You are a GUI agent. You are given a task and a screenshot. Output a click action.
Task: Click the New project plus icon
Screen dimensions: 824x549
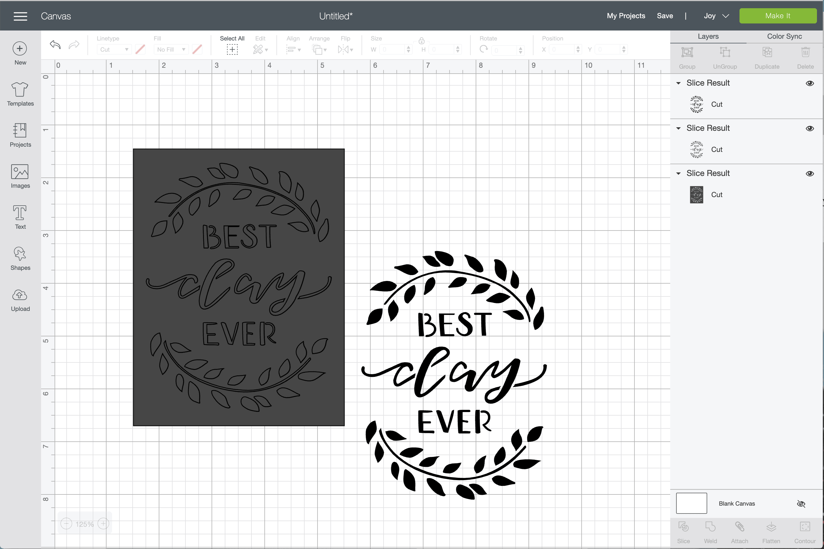point(20,49)
